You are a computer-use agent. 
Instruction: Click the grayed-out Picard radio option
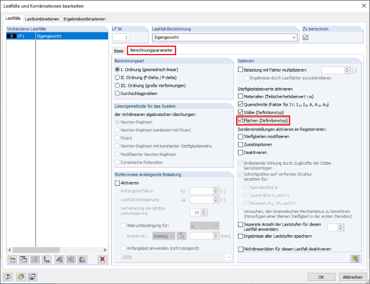(x=123, y=138)
